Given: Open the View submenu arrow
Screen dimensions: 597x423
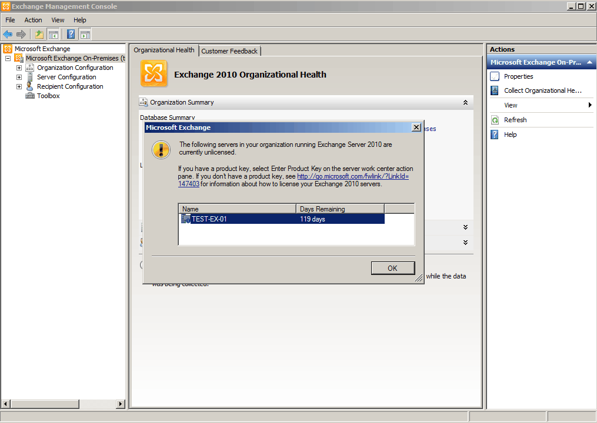Looking at the screenshot, I should click(x=590, y=105).
